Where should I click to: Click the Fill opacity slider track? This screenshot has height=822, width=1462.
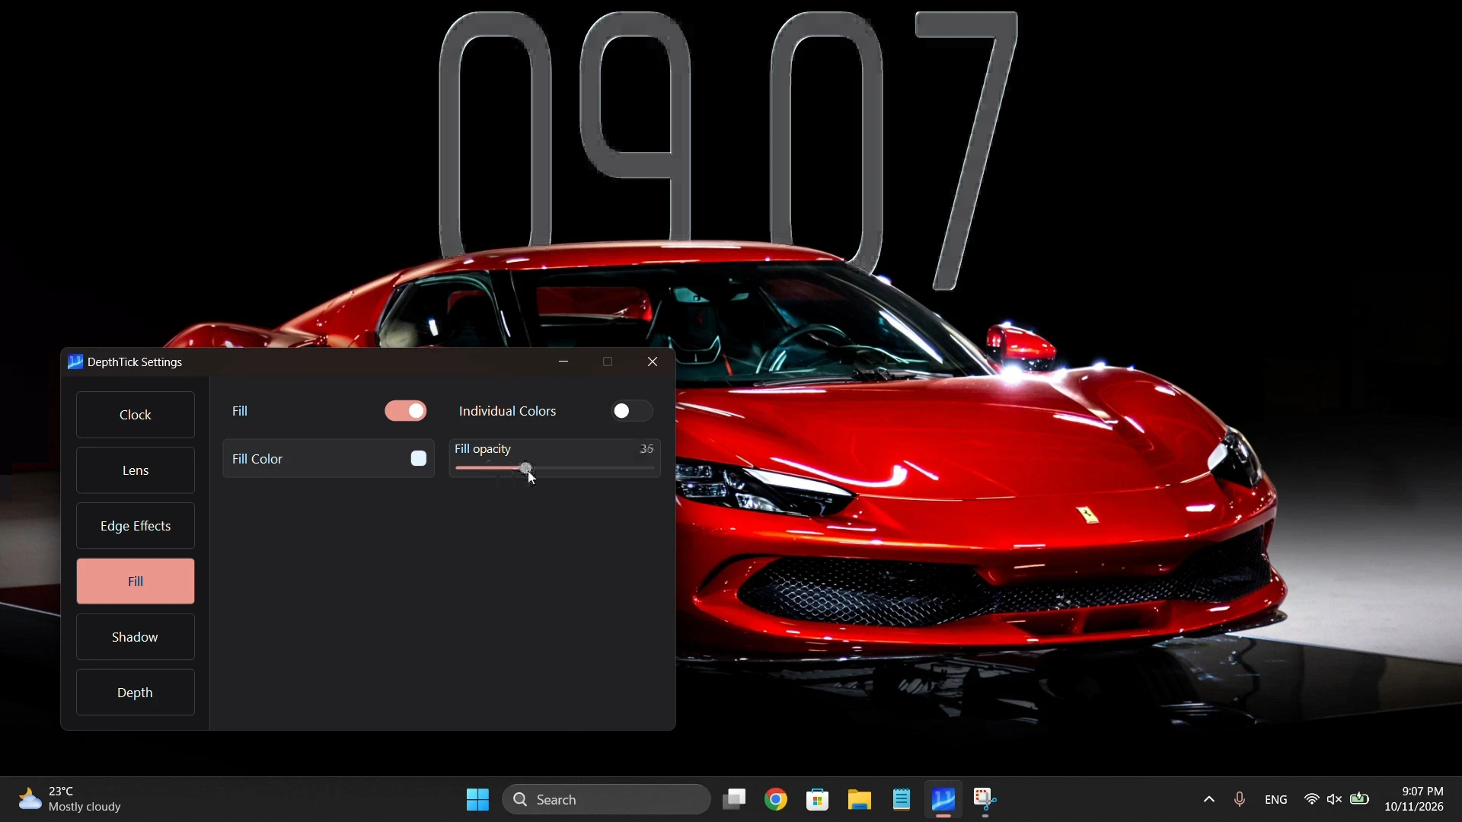tap(555, 470)
